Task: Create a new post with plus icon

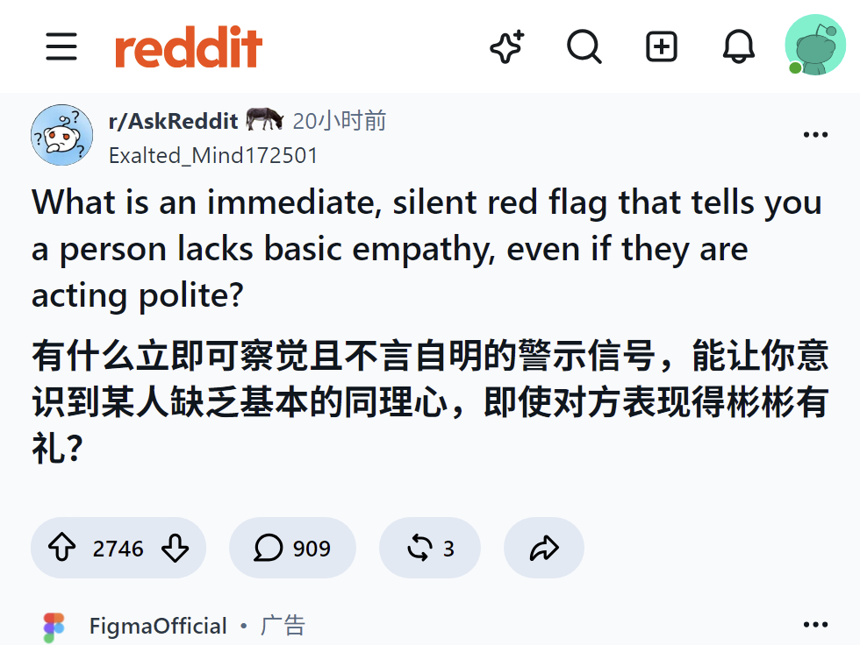Action: [x=662, y=46]
